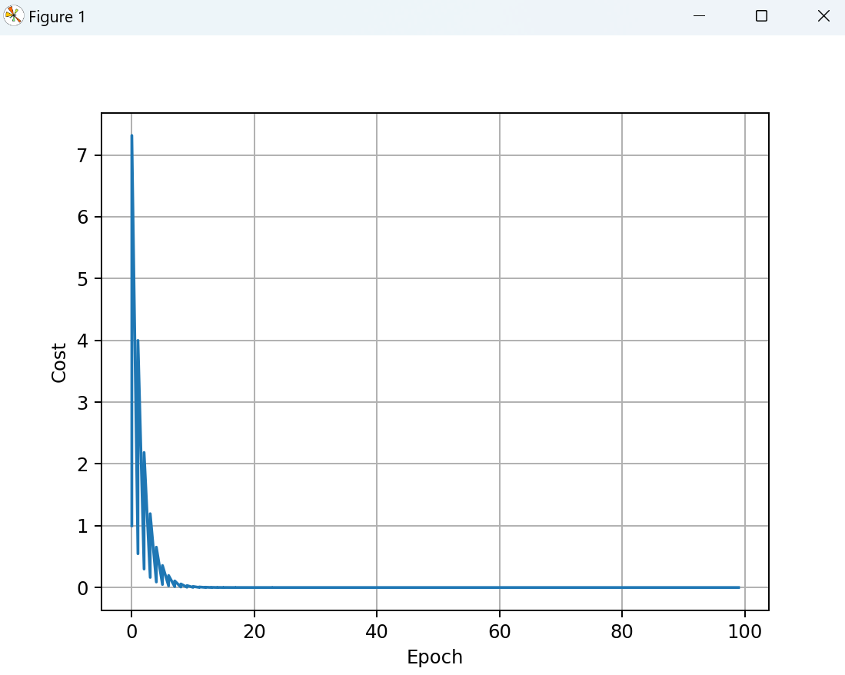This screenshot has width=845, height=675.
Task: Click the y-axis tick label 4
Action: [x=82, y=341]
